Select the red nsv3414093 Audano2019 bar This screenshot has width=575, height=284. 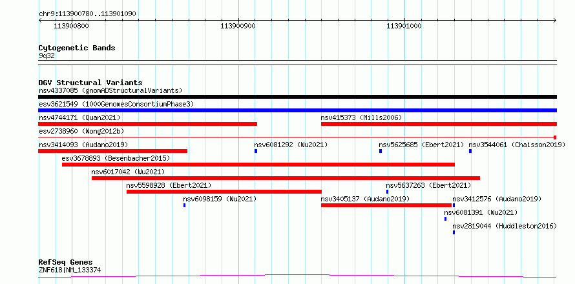click(x=113, y=151)
